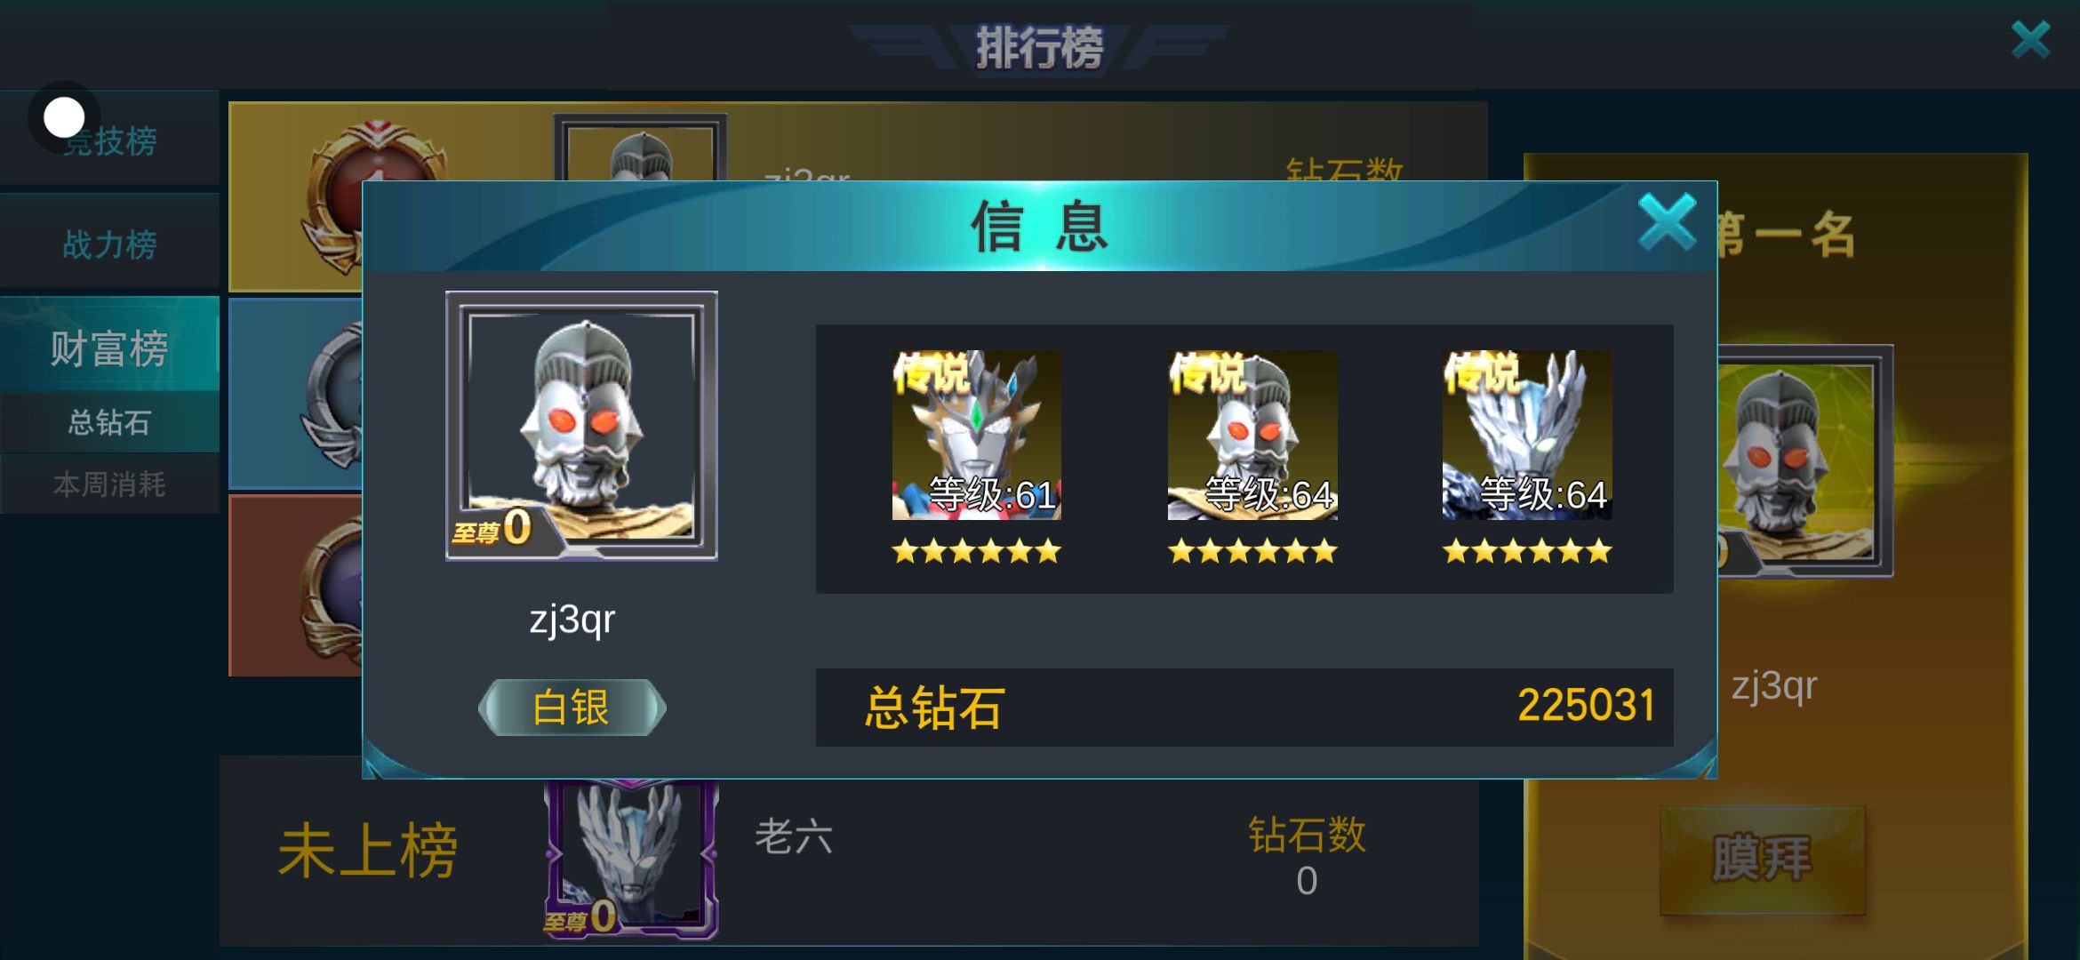Tap the white floating assist circle
The image size is (2080, 960).
[64, 117]
